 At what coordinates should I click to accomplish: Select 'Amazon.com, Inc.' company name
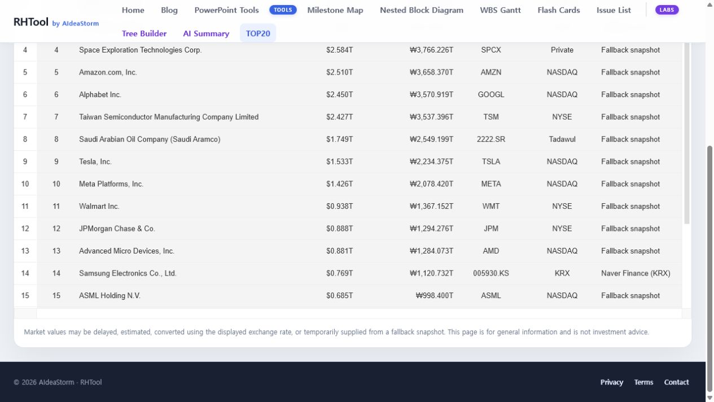coord(108,72)
